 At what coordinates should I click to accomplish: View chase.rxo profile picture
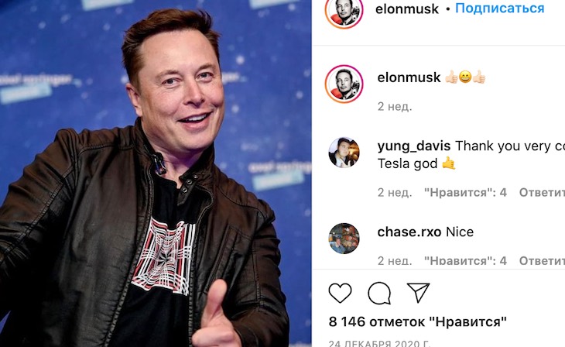[x=344, y=239]
